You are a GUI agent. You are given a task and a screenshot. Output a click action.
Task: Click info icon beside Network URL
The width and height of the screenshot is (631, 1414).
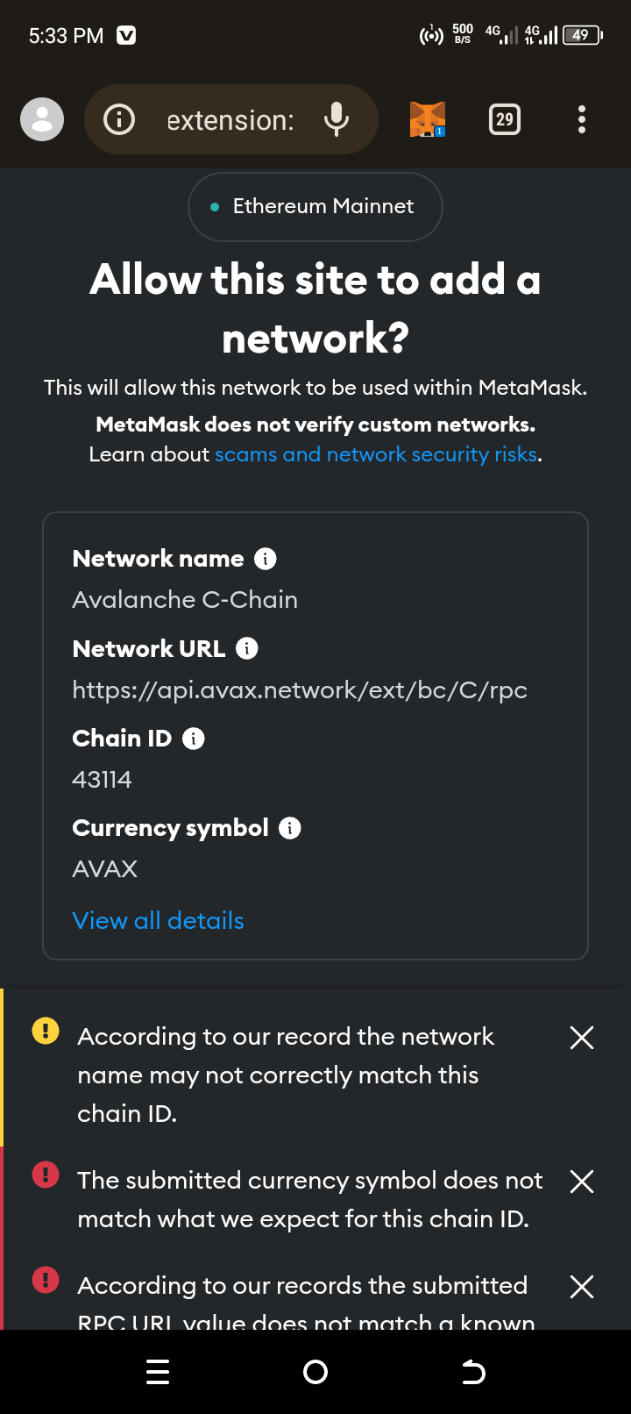[247, 648]
